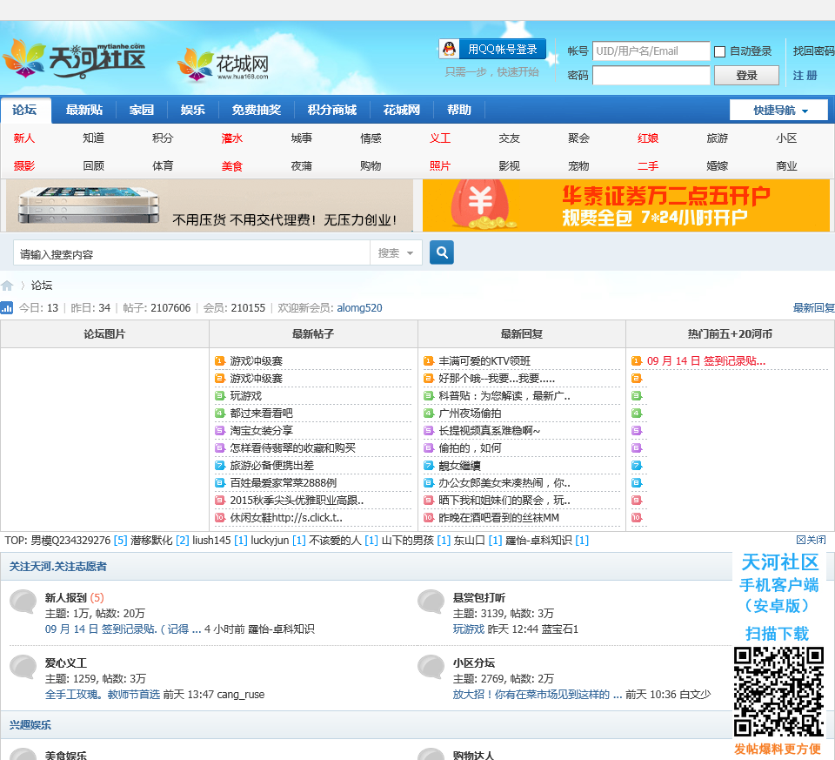The height and width of the screenshot is (760, 835).
Task: Click the 用QQ帐号登录 button
Action: tap(492, 49)
